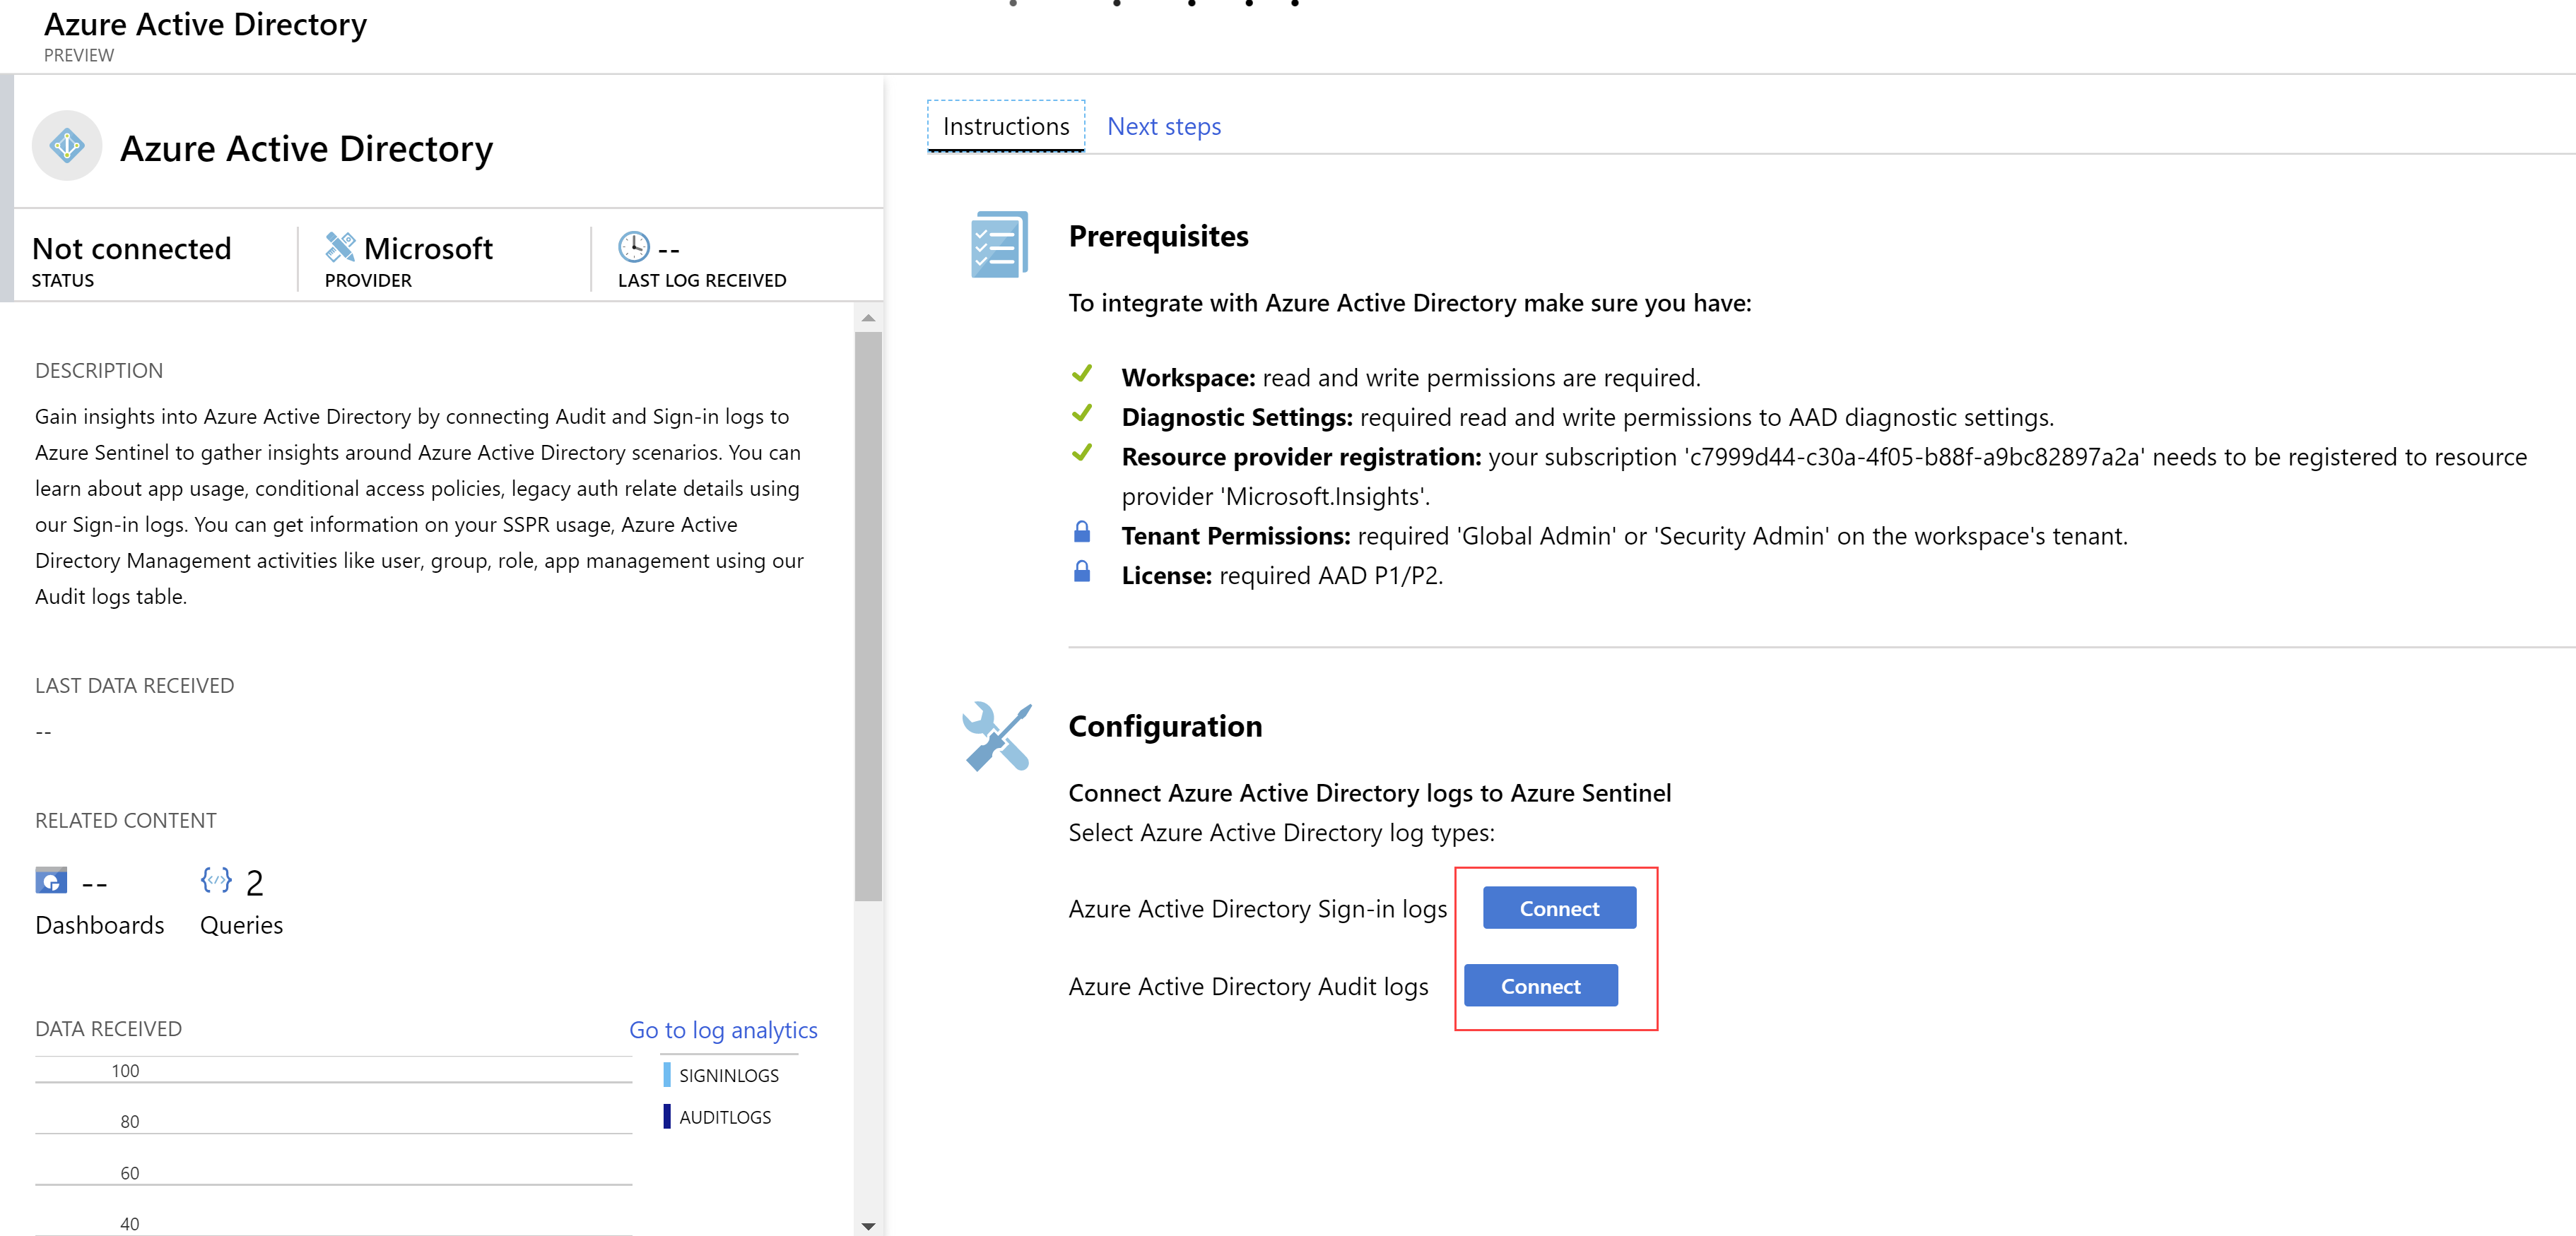
Task: Click the DATA RECEIVED chart heading
Action: (108, 1029)
